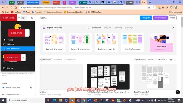
Task: Open the Gmail bookmark
Action: pyautogui.click(x=6, y=12)
